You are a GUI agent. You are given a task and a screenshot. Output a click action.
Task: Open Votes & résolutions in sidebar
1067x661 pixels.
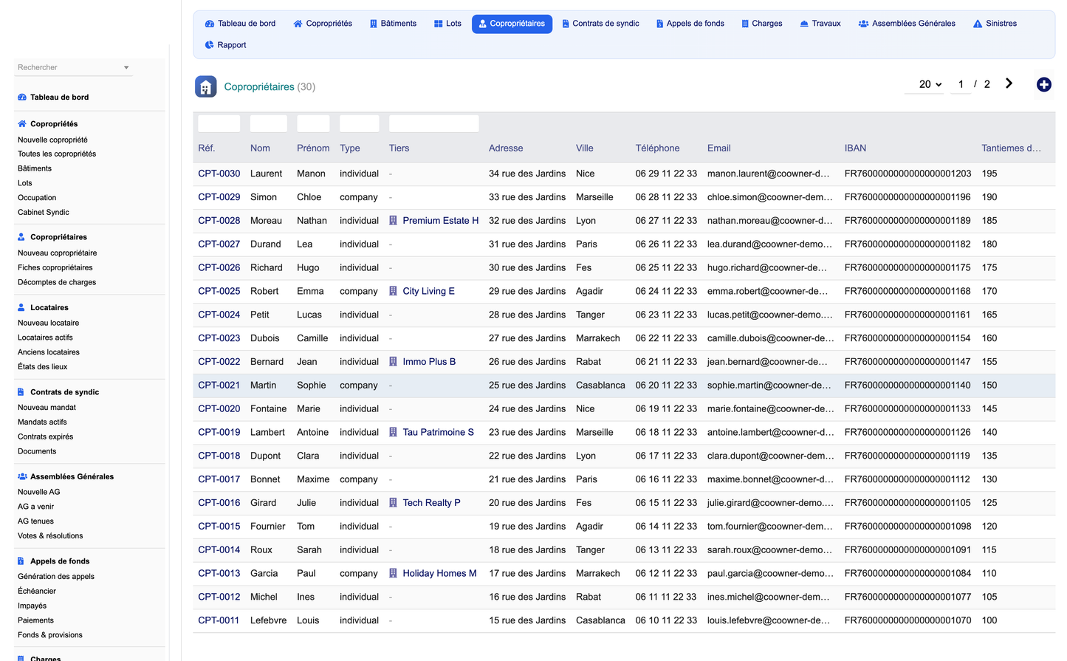click(50, 536)
